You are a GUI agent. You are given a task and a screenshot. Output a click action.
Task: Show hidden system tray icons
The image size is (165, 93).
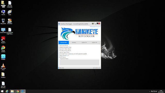click(x=150, y=91)
